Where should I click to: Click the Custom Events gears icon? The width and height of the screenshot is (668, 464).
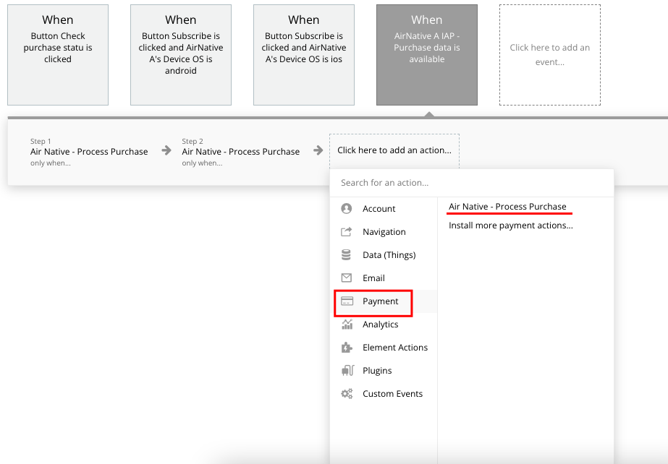point(347,394)
